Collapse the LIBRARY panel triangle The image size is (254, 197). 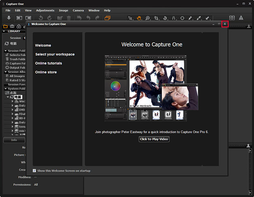[4, 31]
